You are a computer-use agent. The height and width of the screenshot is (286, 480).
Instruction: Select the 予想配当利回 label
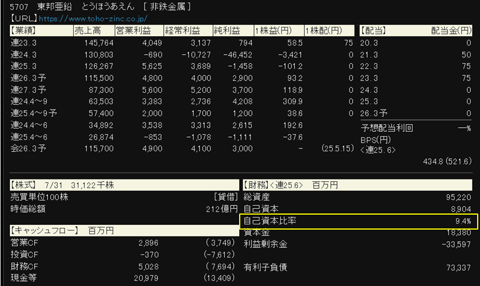386,128
